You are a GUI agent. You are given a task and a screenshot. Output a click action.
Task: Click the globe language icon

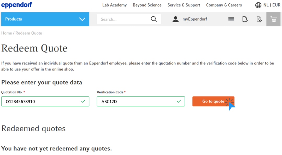coord(258,5)
